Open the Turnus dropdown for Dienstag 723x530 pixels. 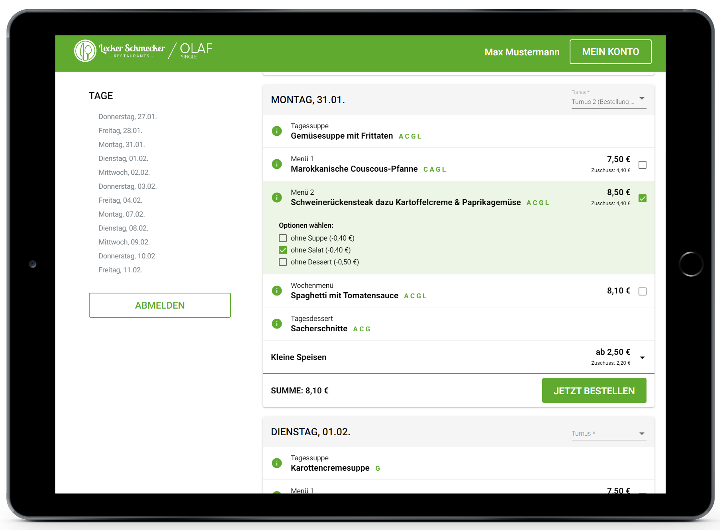pyautogui.click(x=608, y=434)
